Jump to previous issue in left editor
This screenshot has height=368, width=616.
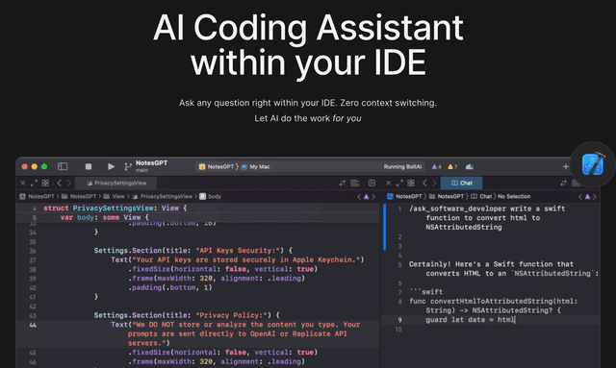coord(359,197)
